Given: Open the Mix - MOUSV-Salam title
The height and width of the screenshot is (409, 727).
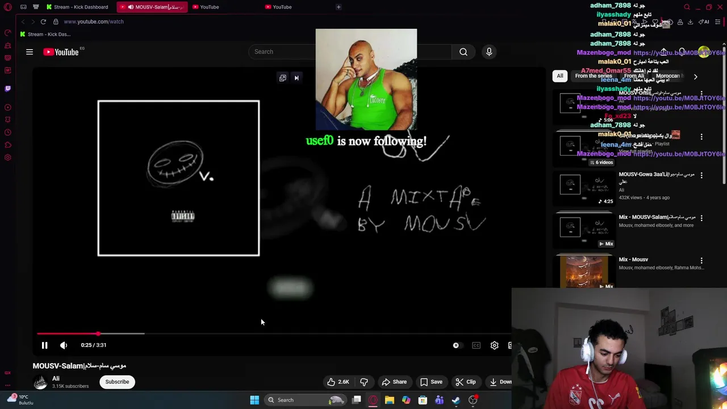Looking at the screenshot, I should [657, 217].
